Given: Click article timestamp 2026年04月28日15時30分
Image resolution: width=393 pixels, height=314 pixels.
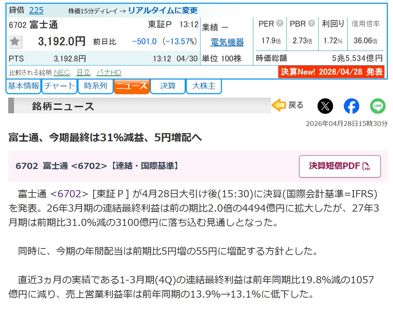Looking at the screenshot, I should (x=347, y=124).
